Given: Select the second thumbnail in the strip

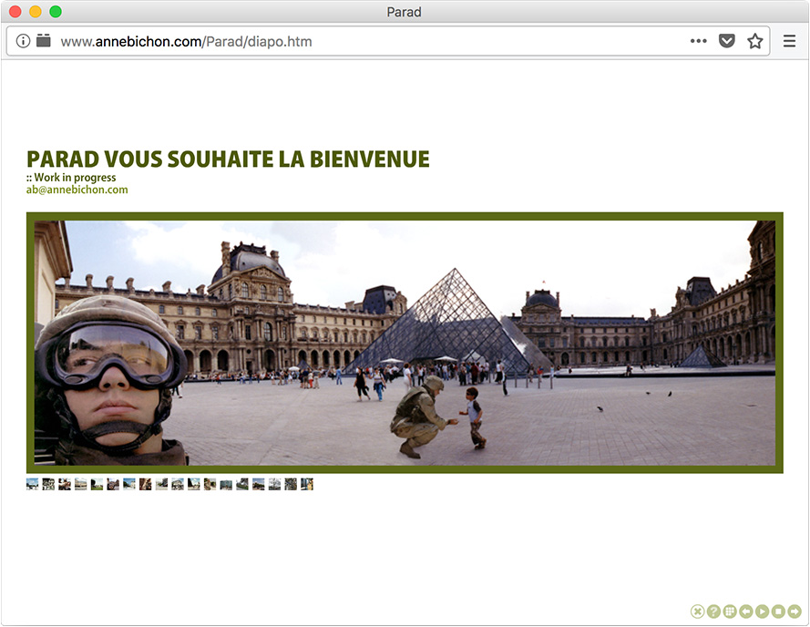Looking at the screenshot, I should click(48, 484).
